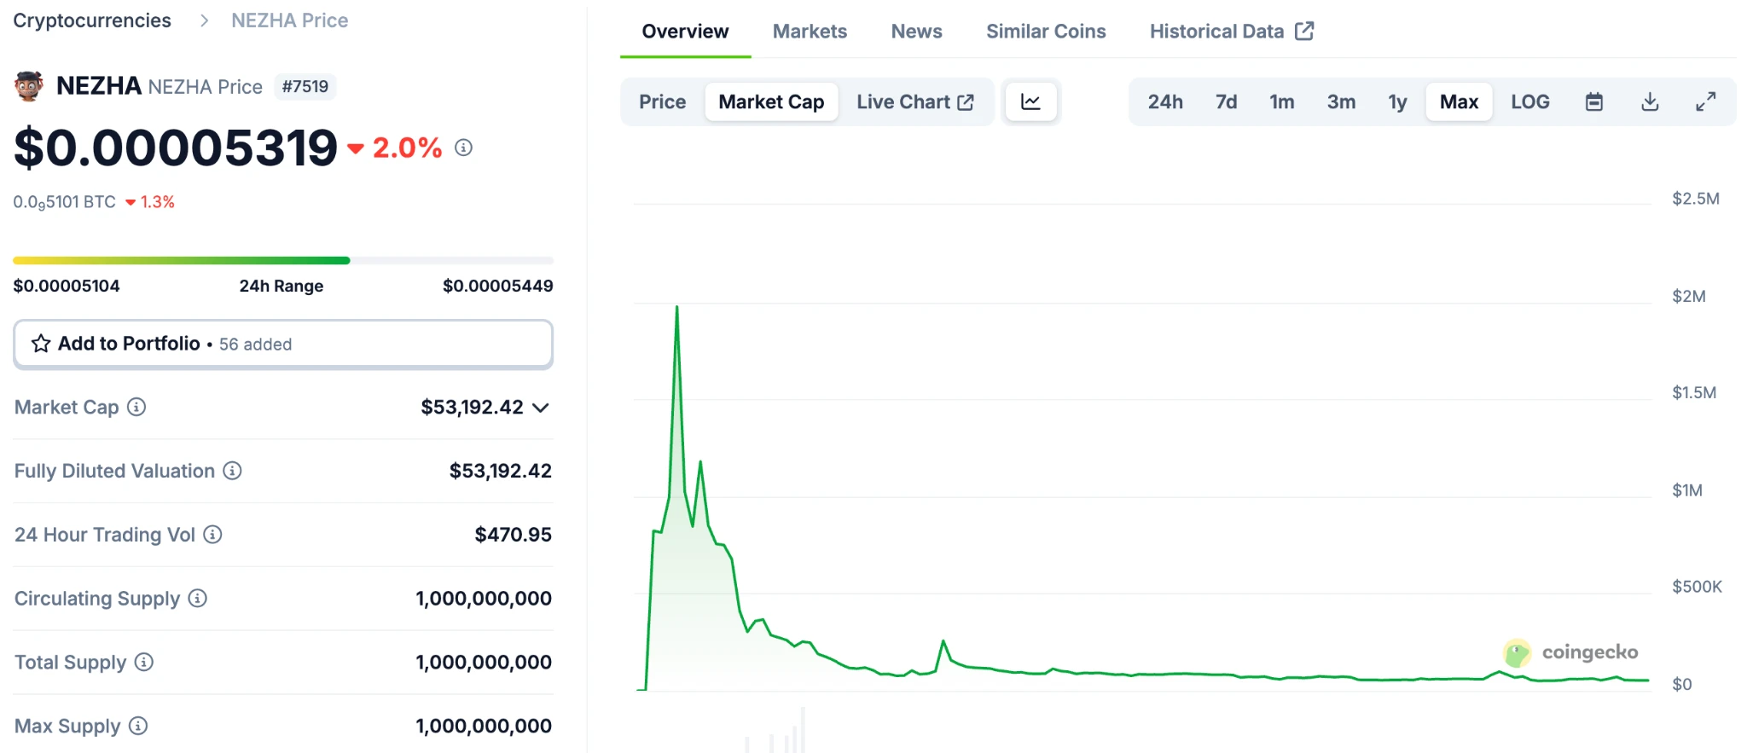Click the calendar date range icon
The height and width of the screenshot is (753, 1747).
coord(1593,102)
